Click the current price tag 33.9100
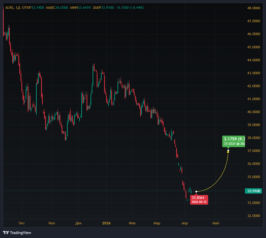 click(x=253, y=191)
